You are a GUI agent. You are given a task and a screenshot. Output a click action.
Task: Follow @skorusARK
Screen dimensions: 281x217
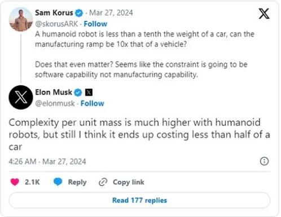[x=95, y=24]
